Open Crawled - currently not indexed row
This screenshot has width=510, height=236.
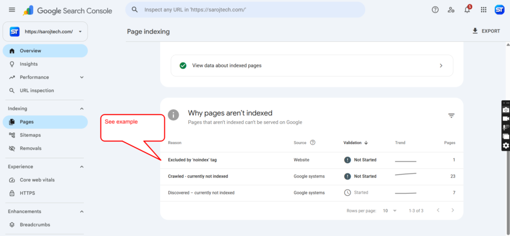click(x=312, y=176)
